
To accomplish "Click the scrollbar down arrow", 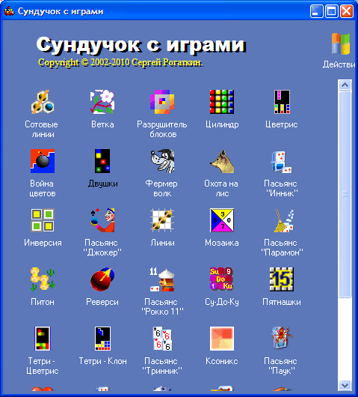I will pyautogui.click(x=345, y=385).
